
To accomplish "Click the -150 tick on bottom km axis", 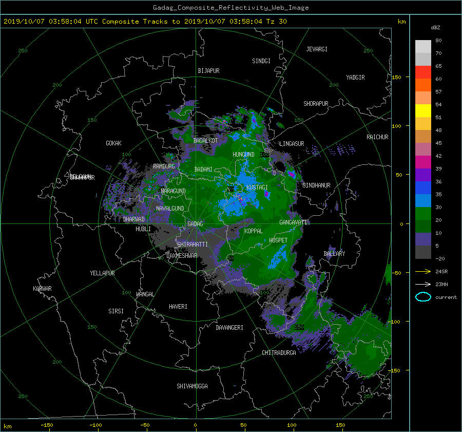I will pyautogui.click(x=47, y=425).
